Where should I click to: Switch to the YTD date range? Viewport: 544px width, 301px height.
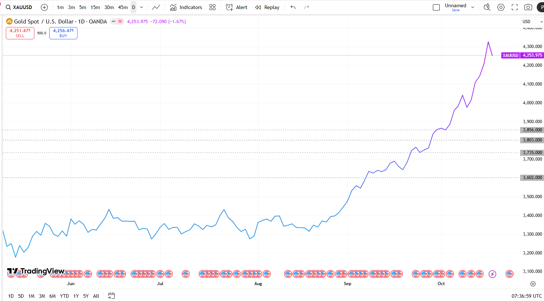(64, 296)
